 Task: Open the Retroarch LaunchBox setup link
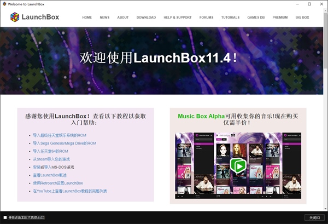coord(58,183)
